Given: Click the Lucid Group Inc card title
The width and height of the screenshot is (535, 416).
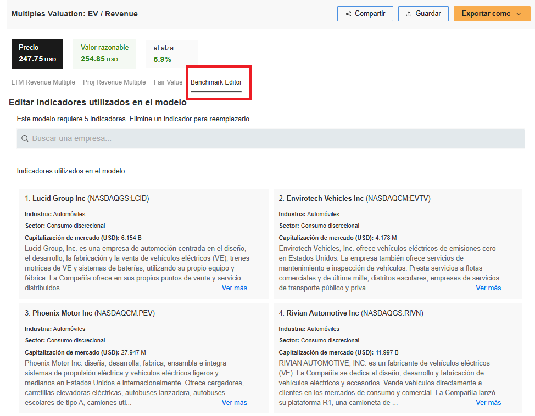Looking at the screenshot, I should point(87,199).
